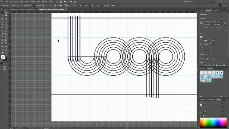Open the symbol preview dropdown arrow
Screen dimensions: 229x129
pos(218,72)
